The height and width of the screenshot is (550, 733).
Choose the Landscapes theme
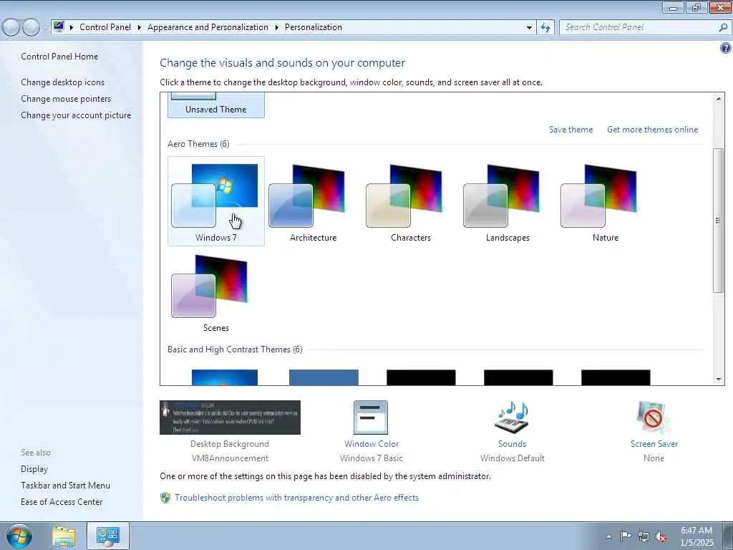click(508, 201)
